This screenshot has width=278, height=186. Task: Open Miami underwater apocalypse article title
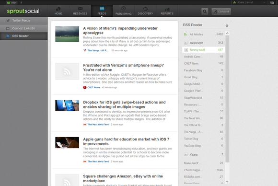coord(120,31)
